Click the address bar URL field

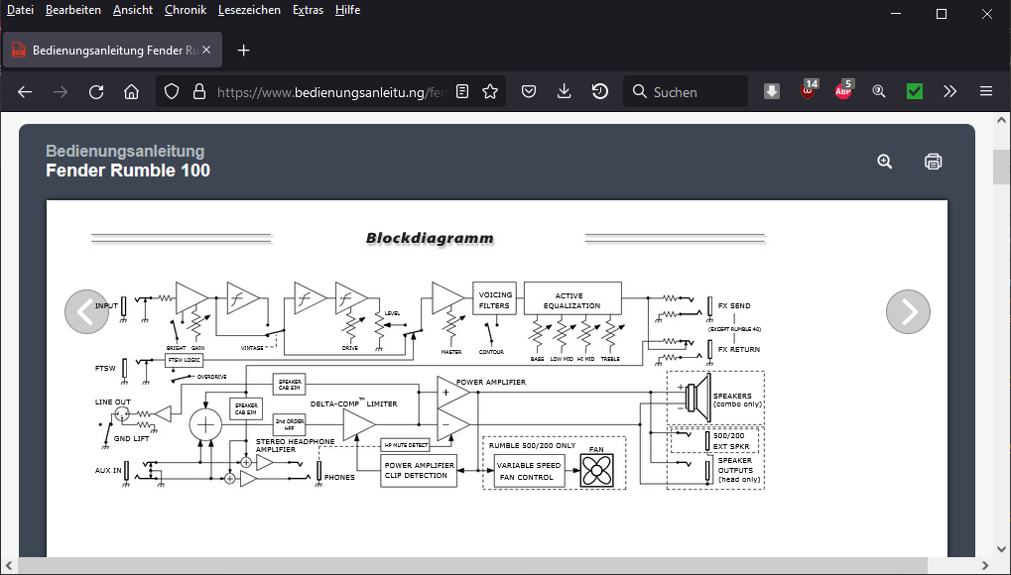coord(330,92)
